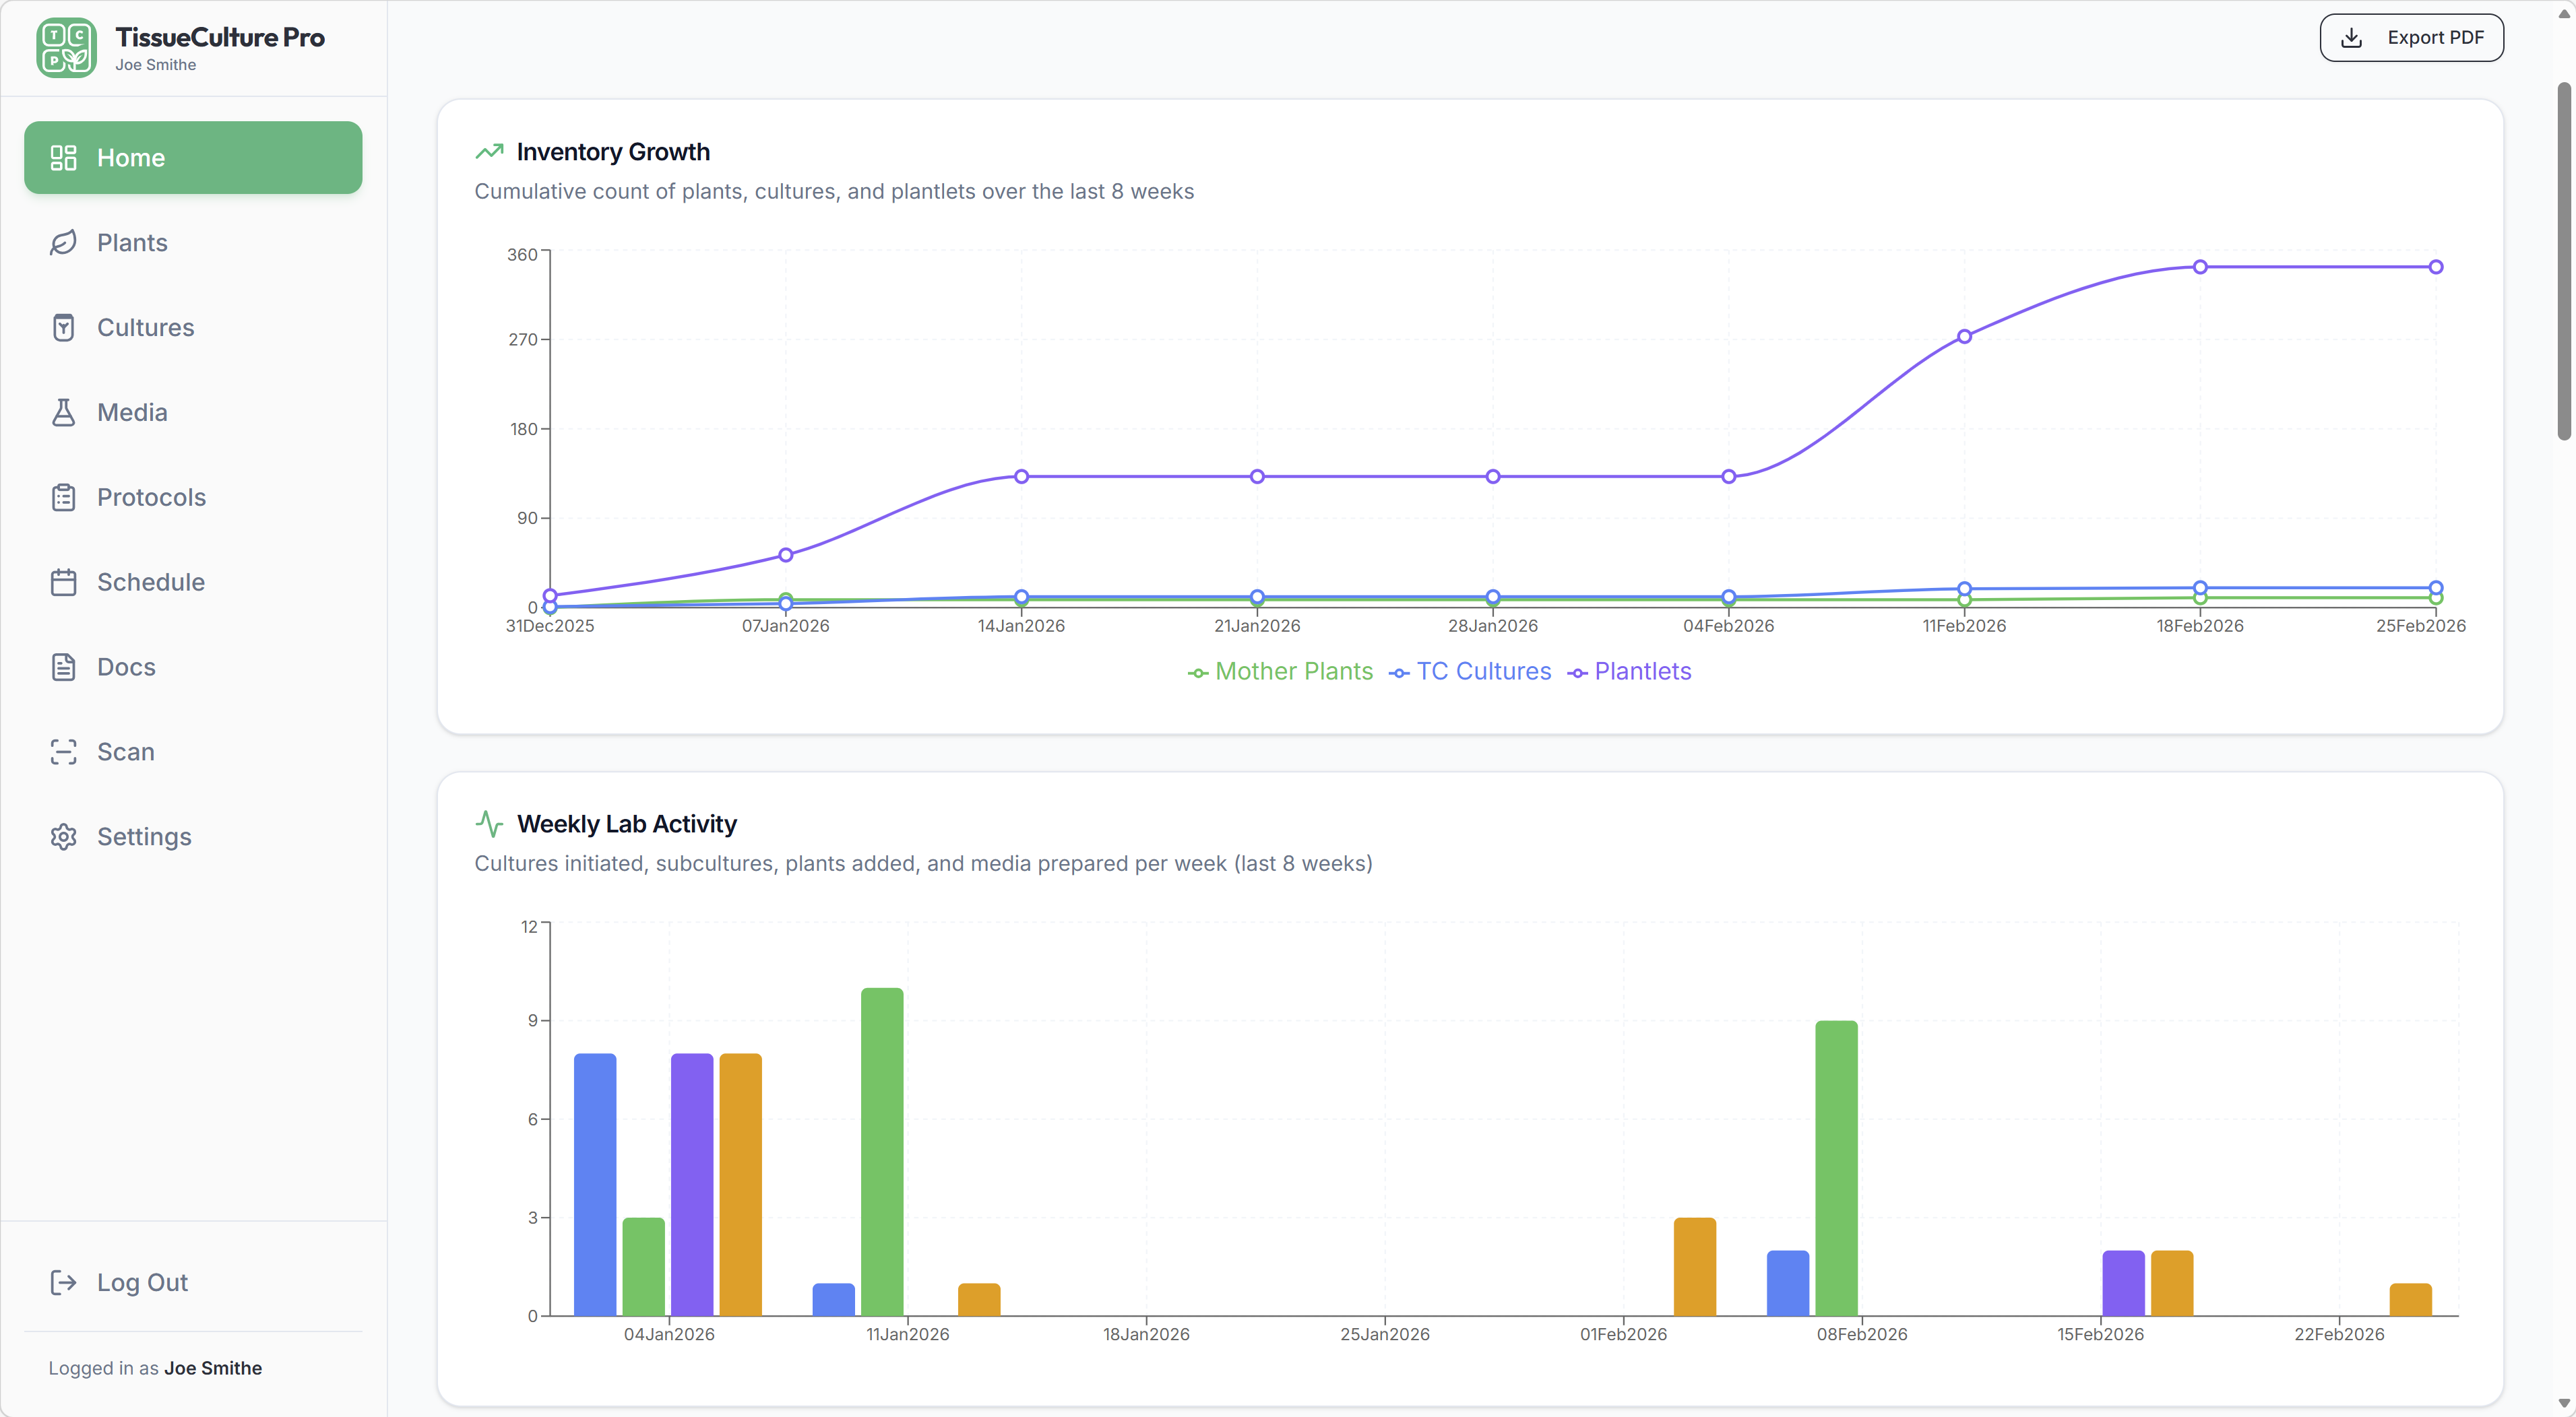Navigate to the Plants section
The height and width of the screenshot is (1417, 2576).
click(131, 242)
